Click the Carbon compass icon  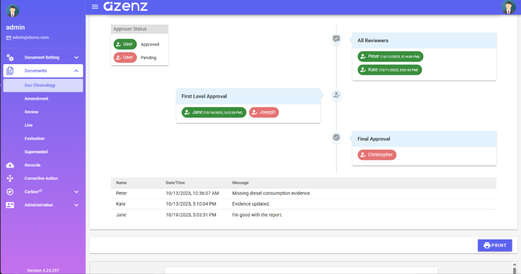tap(10, 191)
